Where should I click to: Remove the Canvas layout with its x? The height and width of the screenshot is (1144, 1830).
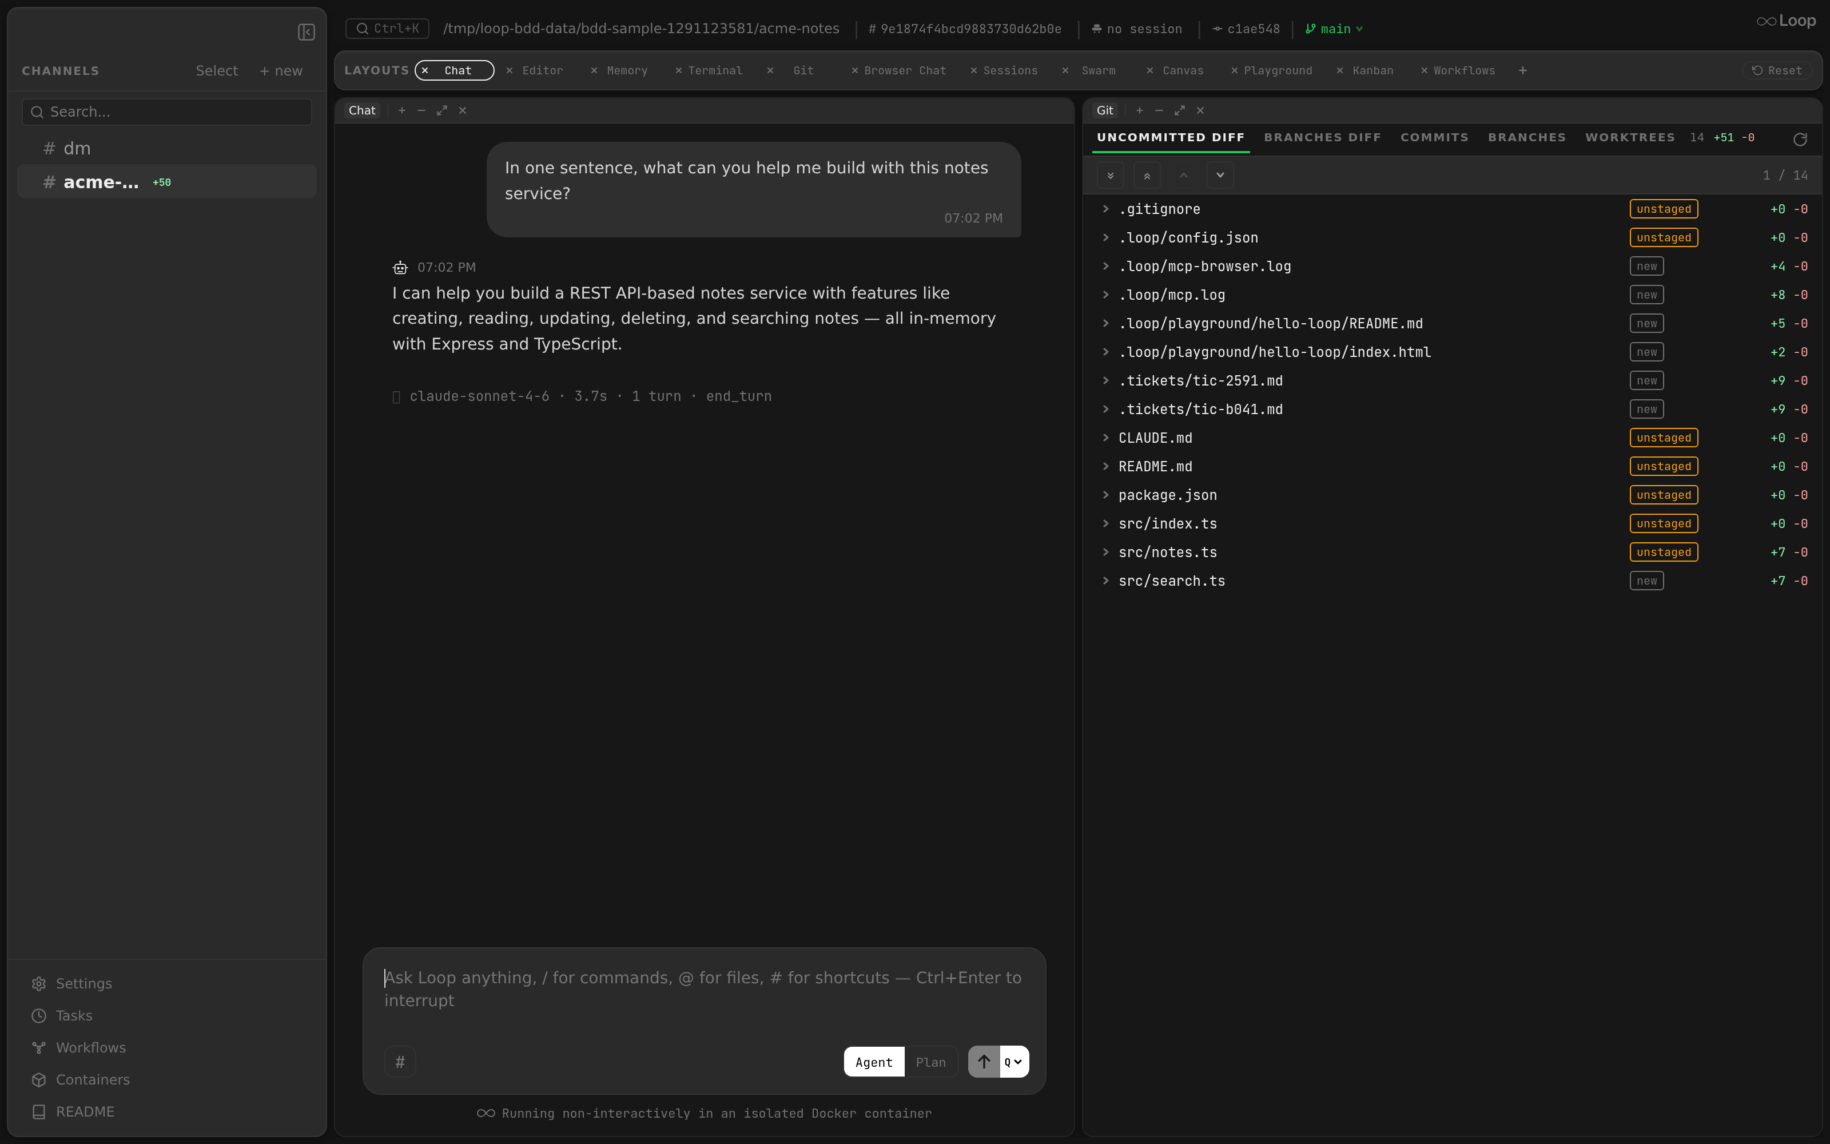click(1149, 70)
